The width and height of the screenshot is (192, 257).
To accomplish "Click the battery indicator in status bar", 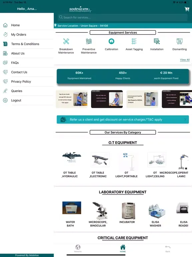I will point(187,2).
